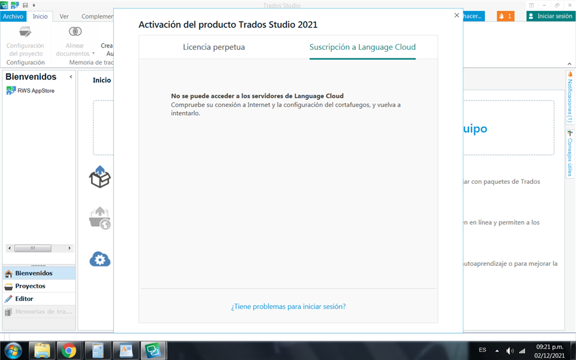Click the cloud gear settings icon
The width and height of the screenshot is (576, 360).
pyautogui.click(x=100, y=259)
